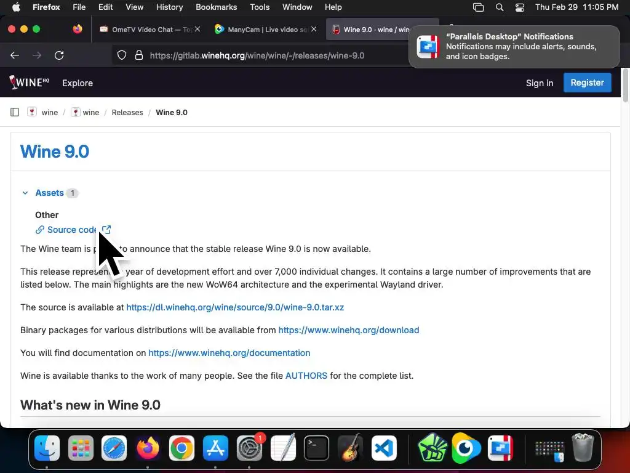The width and height of the screenshot is (630, 473).
Task: Open Terminal from the Dock
Action: point(316,448)
